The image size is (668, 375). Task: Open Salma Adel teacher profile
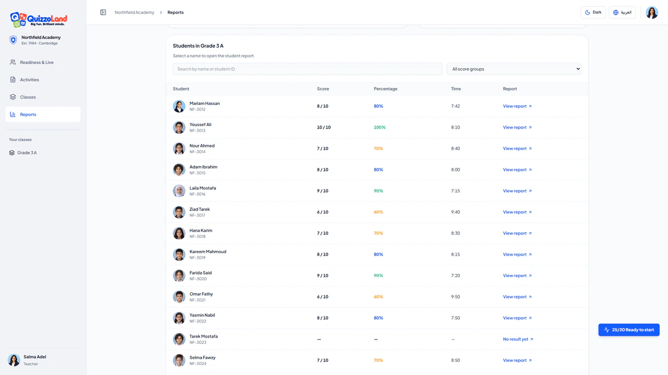43,360
